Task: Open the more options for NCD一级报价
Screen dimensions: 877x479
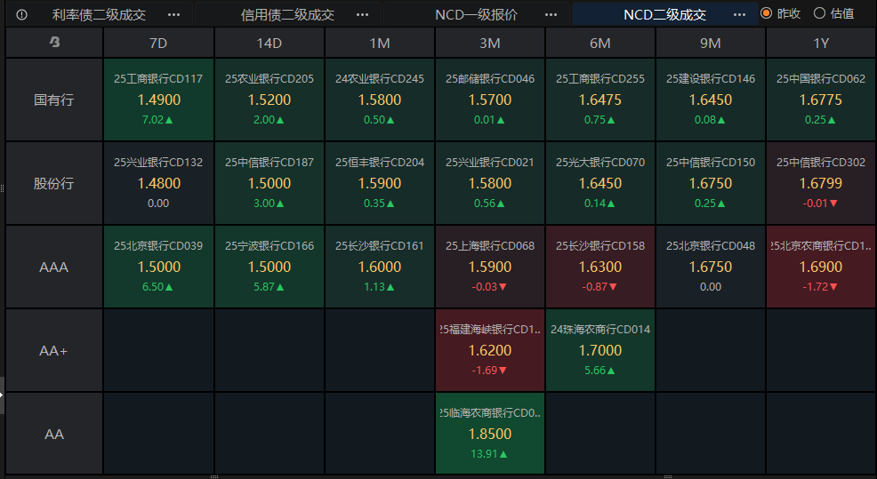Action: tap(551, 15)
